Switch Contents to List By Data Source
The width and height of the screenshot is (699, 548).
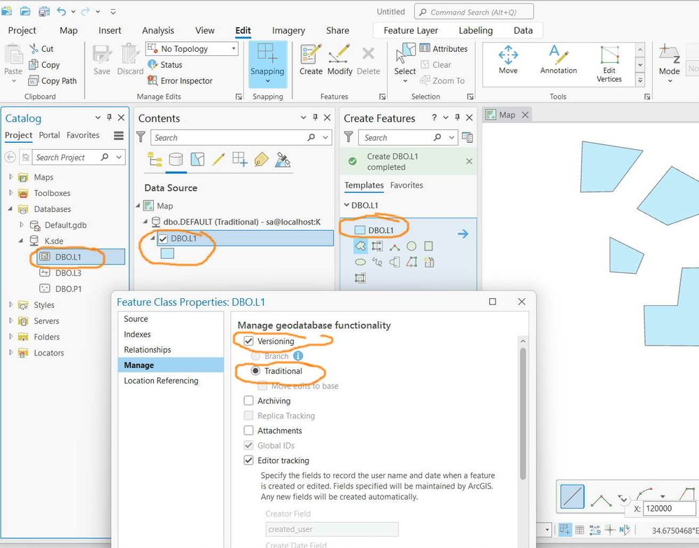(x=176, y=159)
